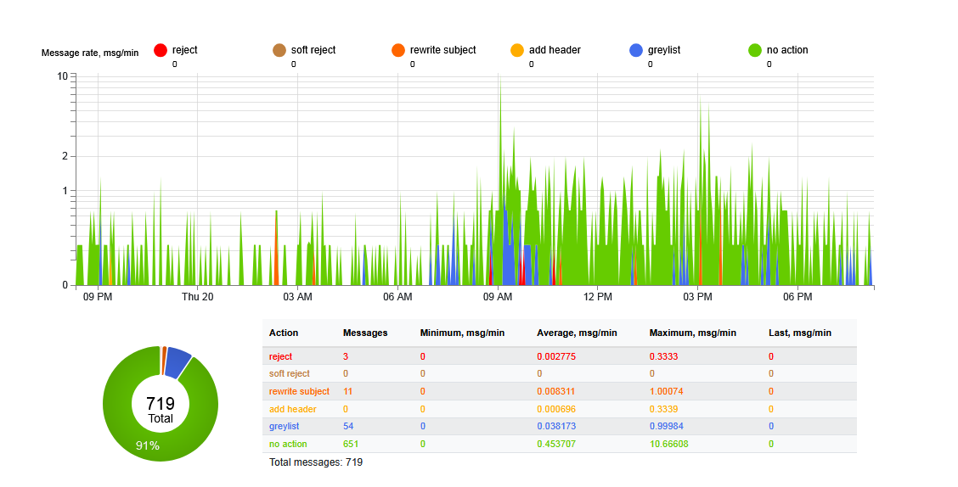The image size is (958, 487).
Task: Click the Messages column header
Action: click(x=365, y=333)
